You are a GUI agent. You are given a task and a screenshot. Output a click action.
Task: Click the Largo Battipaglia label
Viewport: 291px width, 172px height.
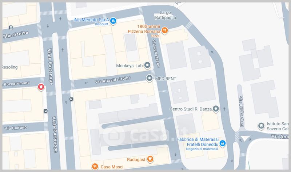click(166, 15)
